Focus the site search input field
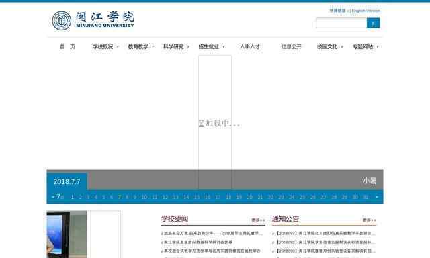Viewport: 430px width, 258px height. [341, 23]
